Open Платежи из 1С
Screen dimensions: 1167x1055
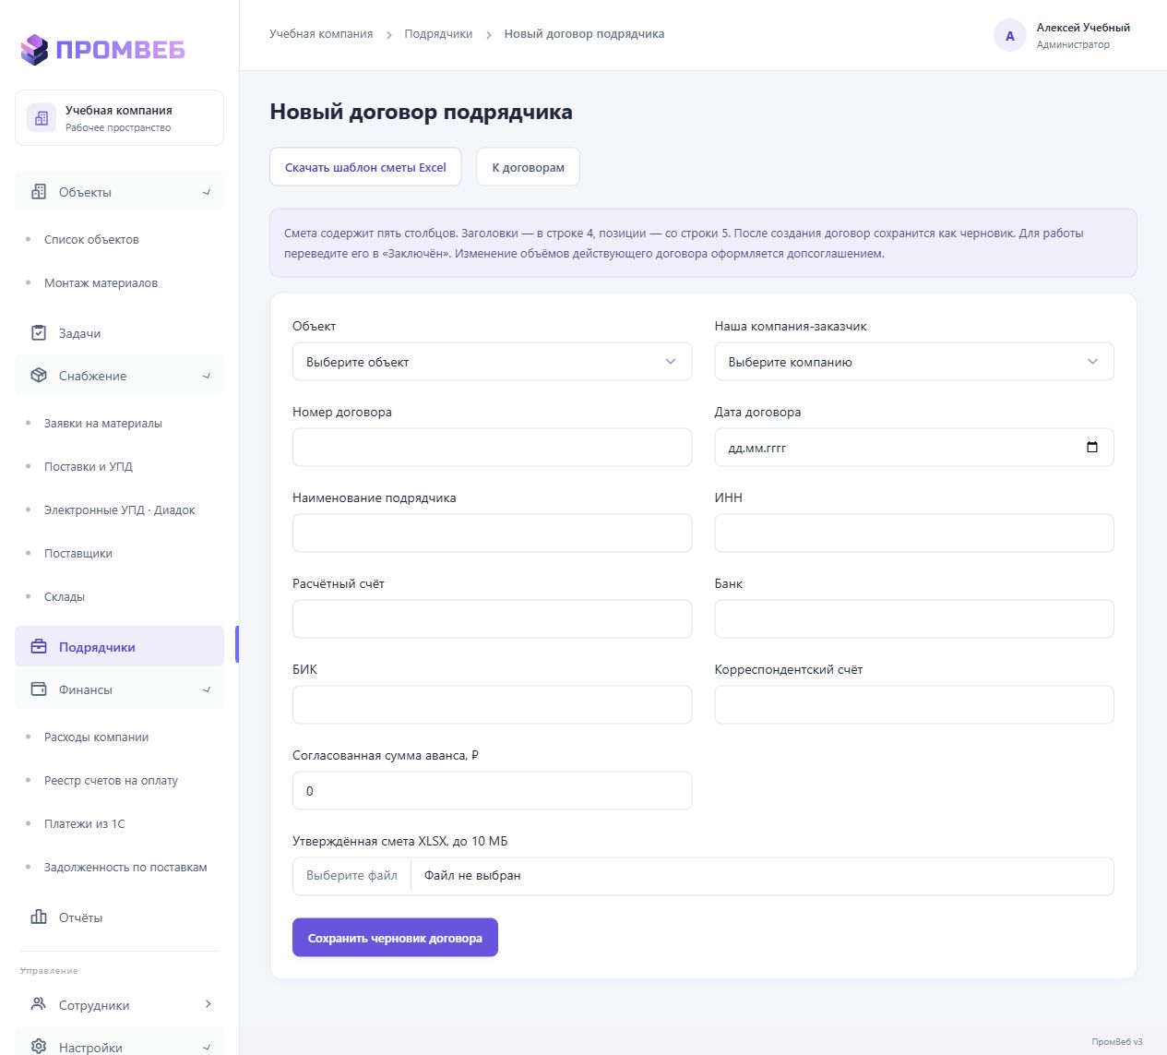click(x=85, y=823)
